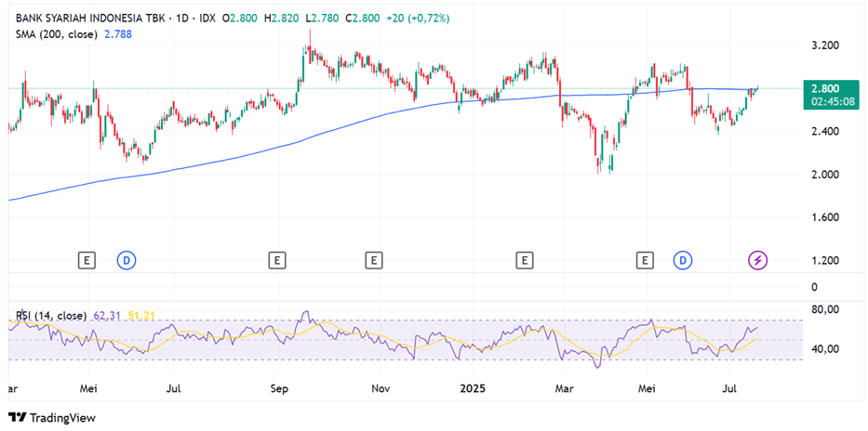Click the 3.200 price axis label
This screenshot has width=868, height=431.
pyautogui.click(x=824, y=45)
